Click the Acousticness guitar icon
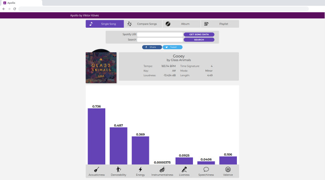The width and height of the screenshot is (325, 180). pos(97,169)
